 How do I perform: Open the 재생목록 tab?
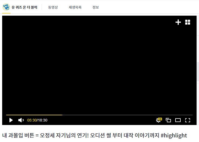tap(75, 7)
